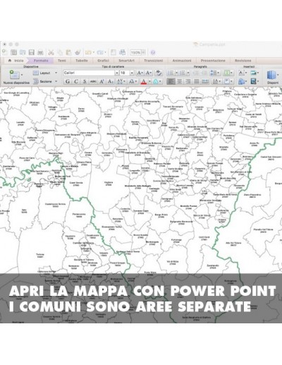282x365 pixels.
Task: Expand the Sezione dropdown
Action: tap(56, 81)
